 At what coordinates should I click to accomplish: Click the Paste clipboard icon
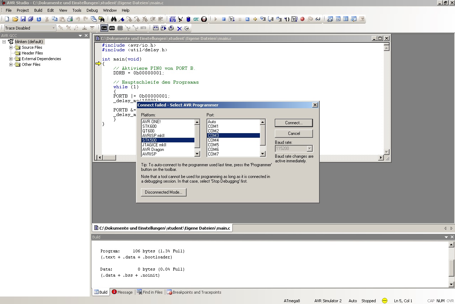[62, 19]
